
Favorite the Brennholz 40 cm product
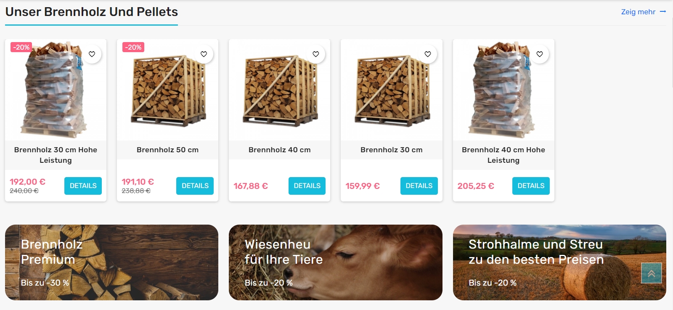pos(316,54)
